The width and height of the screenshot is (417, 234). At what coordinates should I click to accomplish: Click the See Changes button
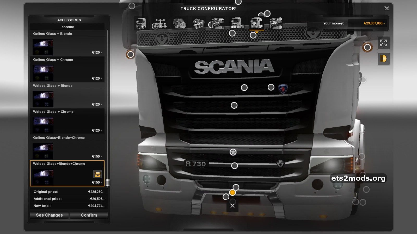pos(49,215)
